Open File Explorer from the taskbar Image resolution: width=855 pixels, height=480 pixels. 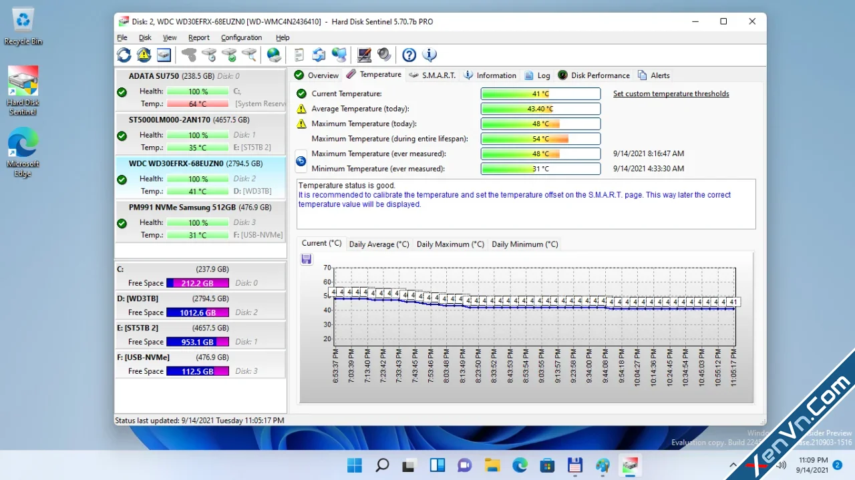coord(492,465)
